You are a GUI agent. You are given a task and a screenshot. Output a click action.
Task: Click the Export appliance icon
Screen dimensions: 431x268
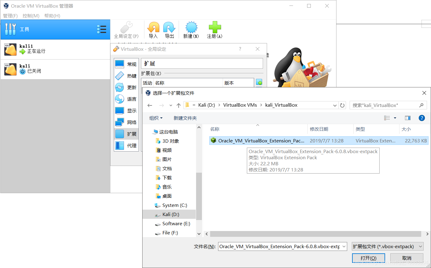tap(169, 27)
